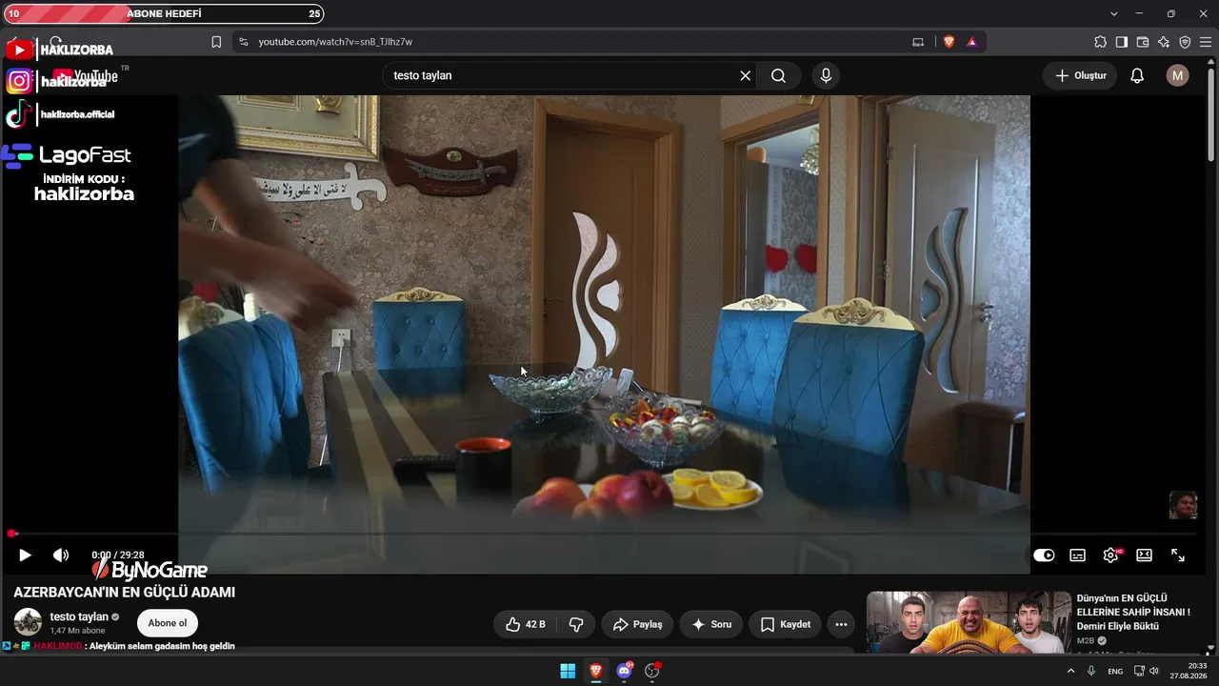Open the 'Dünya'nın EN GÜÇLÜ ELLERİNE' video title

pyautogui.click(x=1133, y=613)
